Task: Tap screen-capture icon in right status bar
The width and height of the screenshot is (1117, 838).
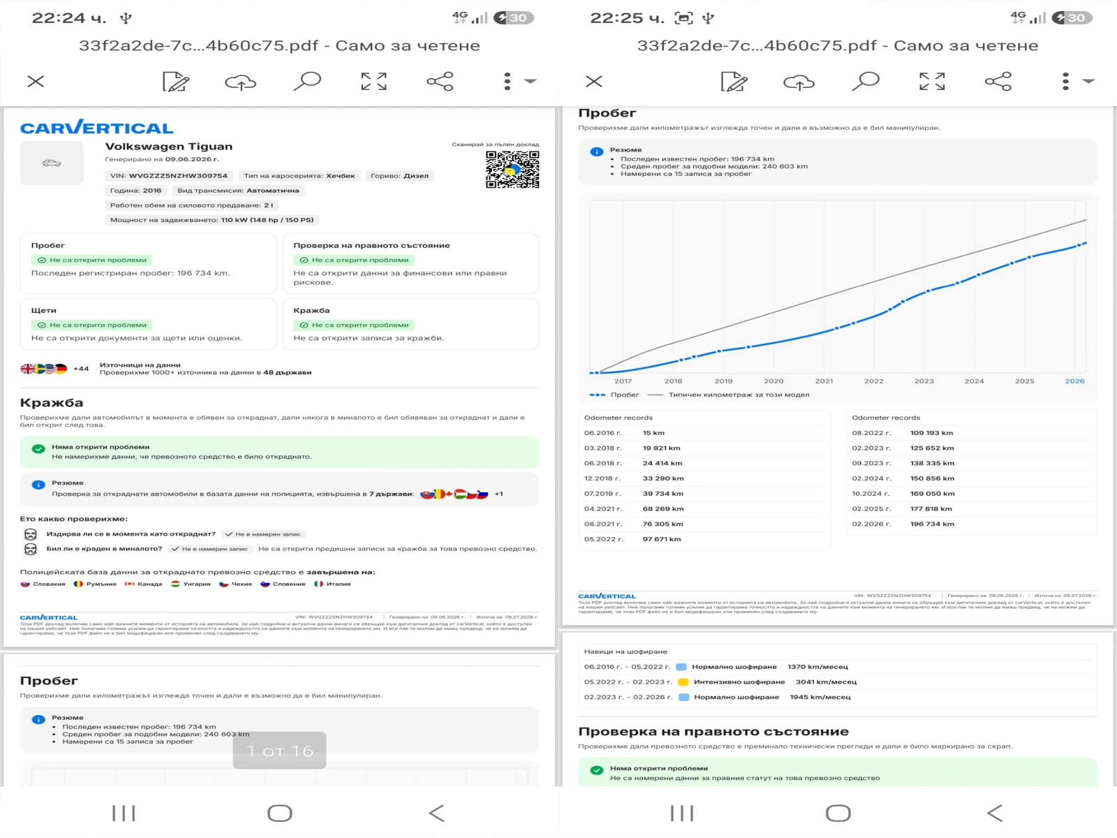Action: pyautogui.click(x=684, y=18)
